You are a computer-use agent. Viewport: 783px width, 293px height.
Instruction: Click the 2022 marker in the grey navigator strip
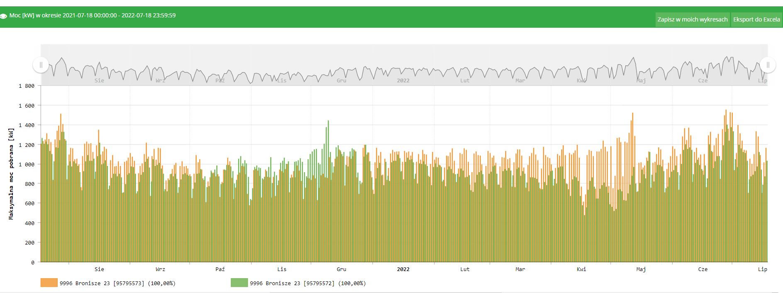click(x=403, y=81)
